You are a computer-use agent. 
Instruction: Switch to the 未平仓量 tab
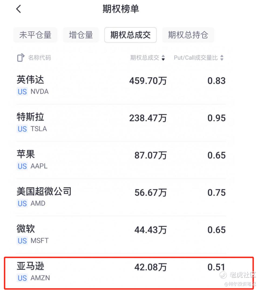tap(35, 35)
